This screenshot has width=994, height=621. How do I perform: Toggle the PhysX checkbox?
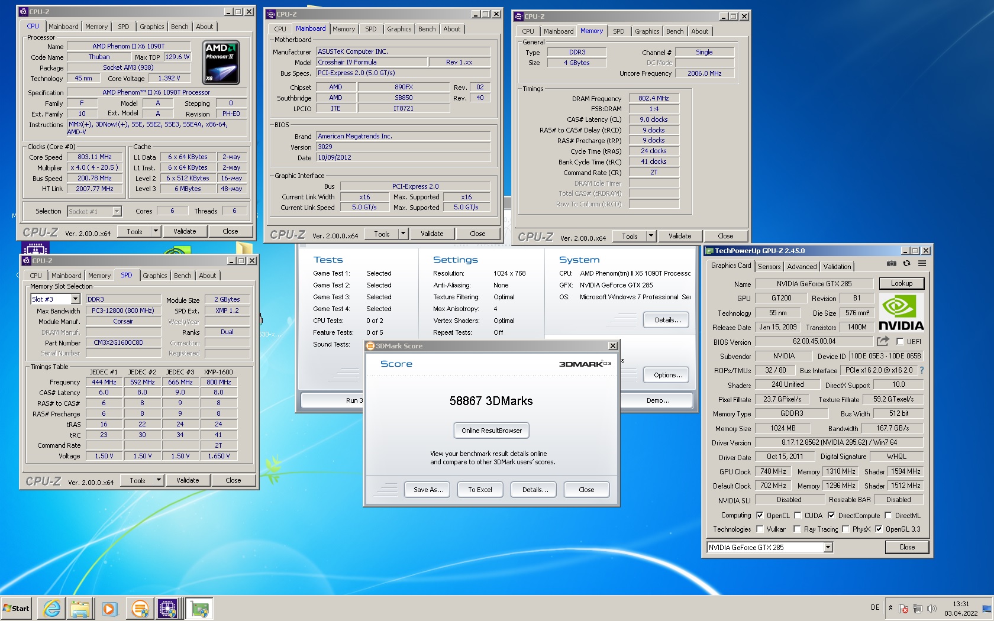(x=845, y=529)
